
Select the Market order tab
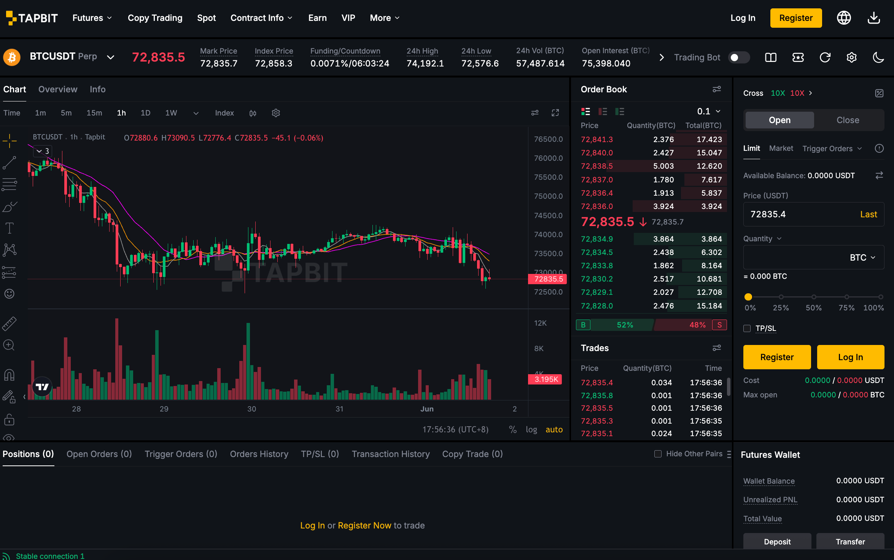coord(781,149)
